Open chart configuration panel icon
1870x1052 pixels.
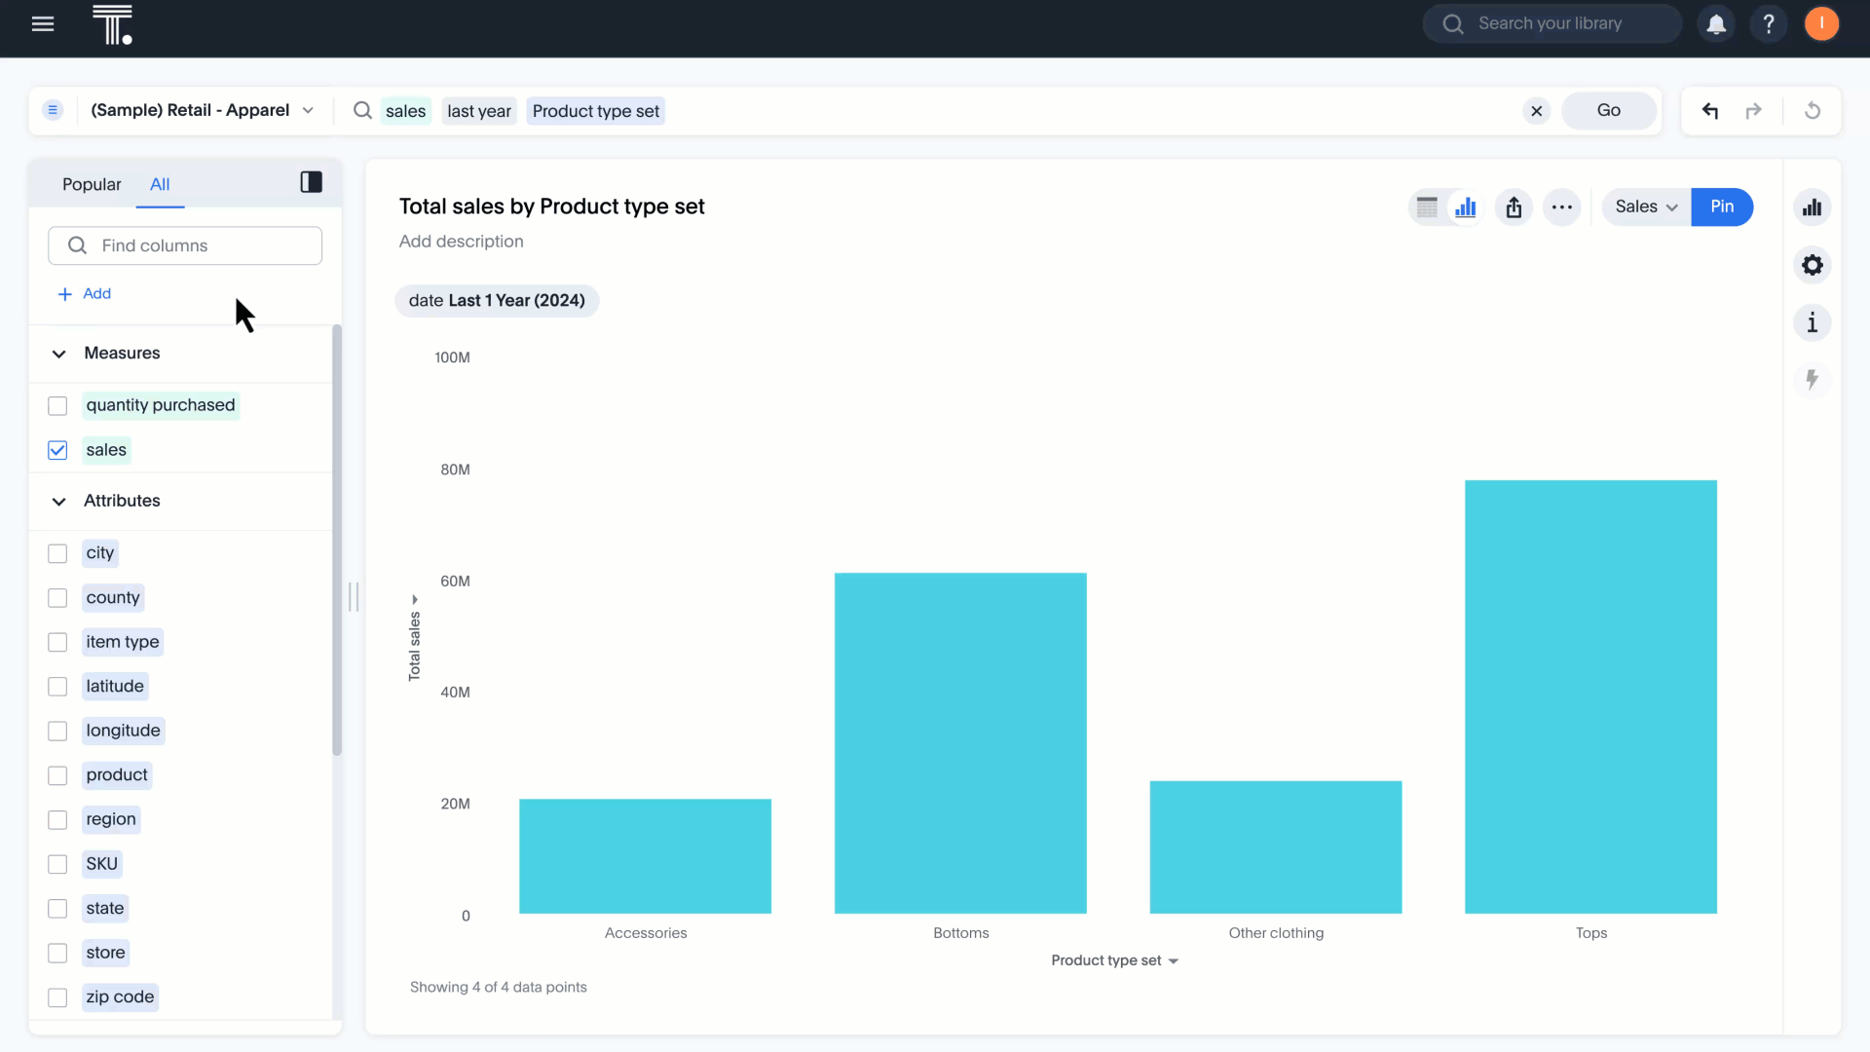click(x=1813, y=207)
